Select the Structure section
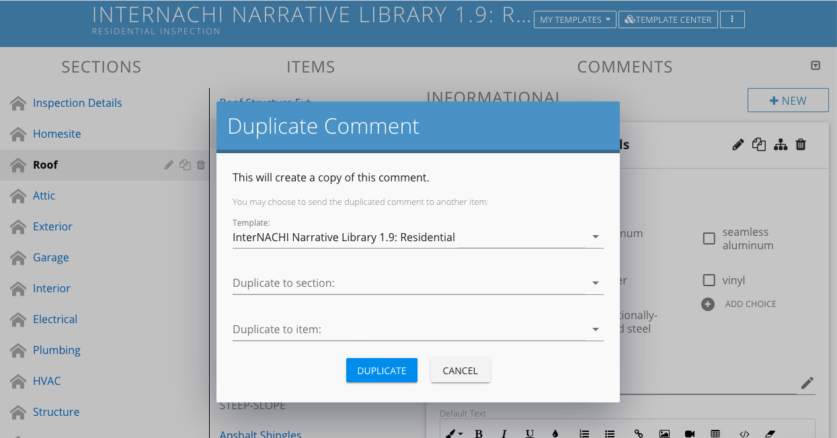The width and height of the screenshot is (837, 438). click(x=56, y=412)
